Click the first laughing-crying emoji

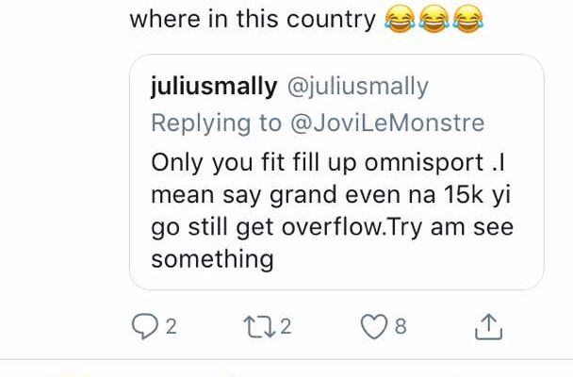(401, 19)
